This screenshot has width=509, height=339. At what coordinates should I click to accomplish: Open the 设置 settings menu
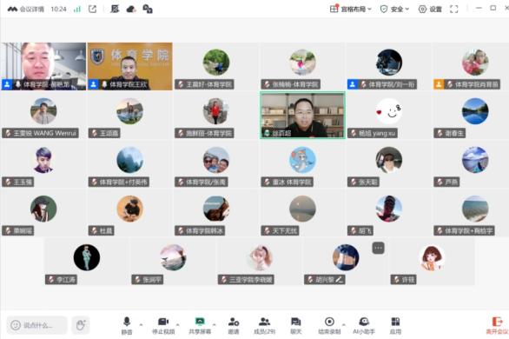click(x=430, y=9)
